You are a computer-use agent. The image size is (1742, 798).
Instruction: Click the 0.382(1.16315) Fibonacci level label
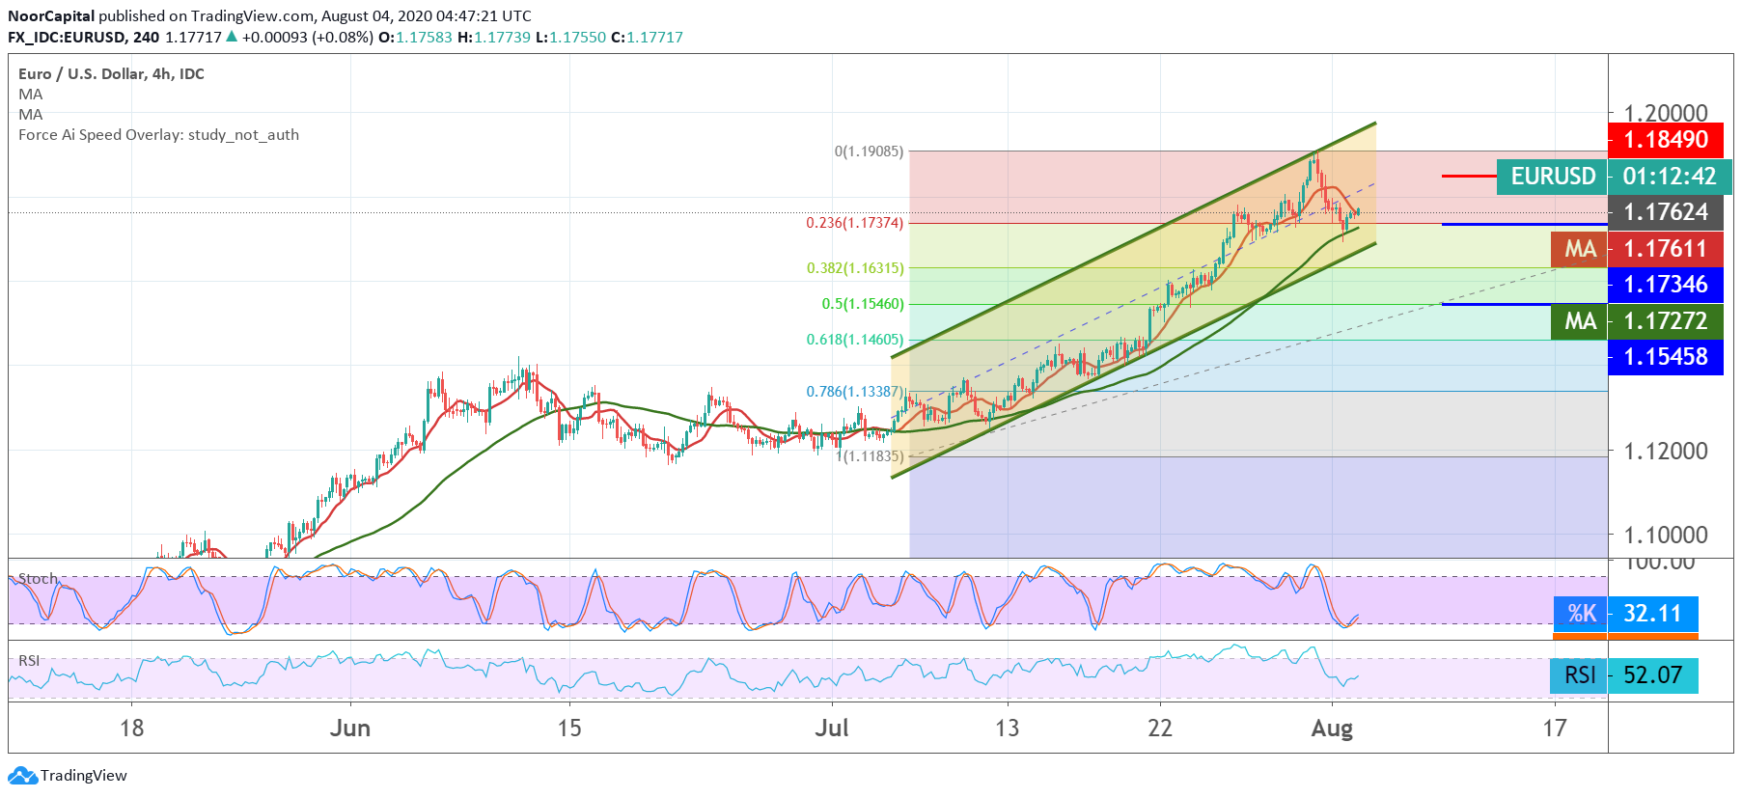tap(855, 268)
